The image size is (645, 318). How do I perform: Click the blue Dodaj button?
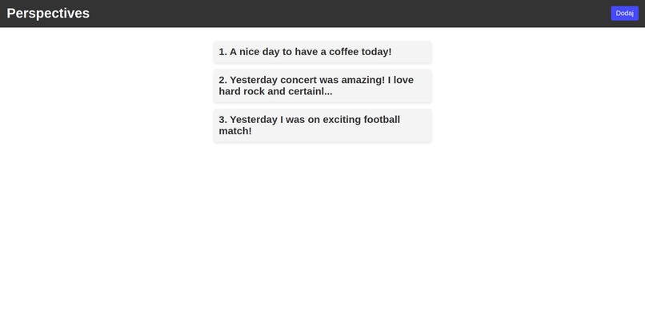[624, 13]
